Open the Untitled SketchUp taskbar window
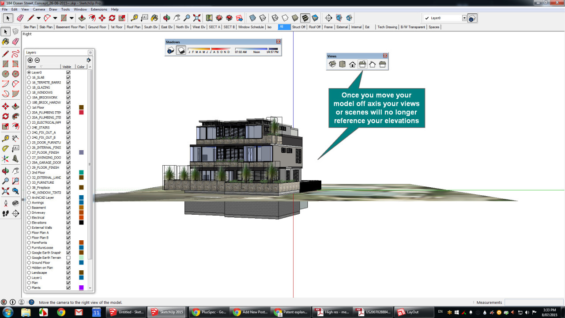The image size is (565, 318). pos(127,312)
